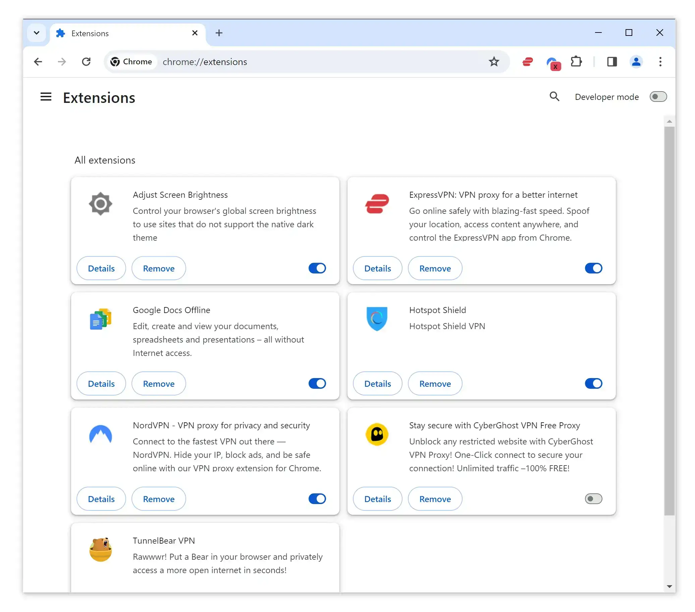Click the 'TunnelBear VPN' title text
The height and width of the screenshot is (612, 695).
click(164, 540)
